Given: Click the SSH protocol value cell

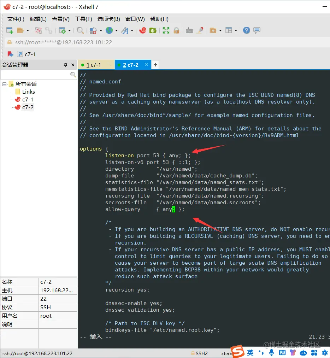Looking at the screenshot, I should tap(58, 307).
